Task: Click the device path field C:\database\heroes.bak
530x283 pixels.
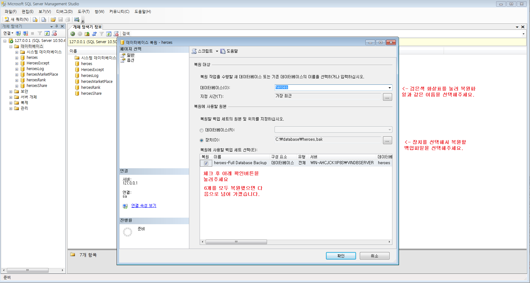Action: pos(328,139)
